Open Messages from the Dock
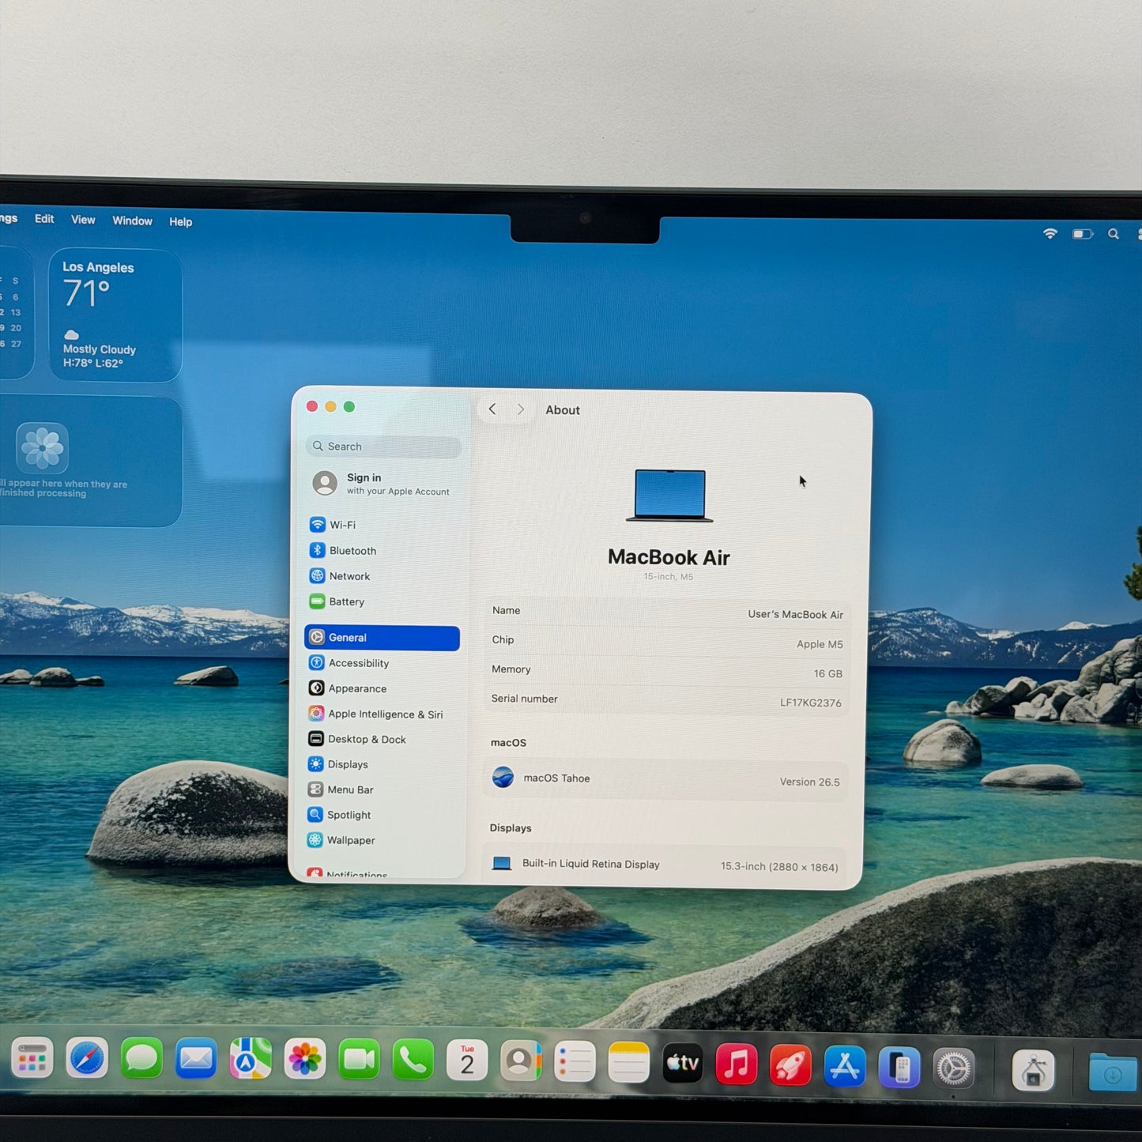The image size is (1142, 1142). [x=141, y=1058]
